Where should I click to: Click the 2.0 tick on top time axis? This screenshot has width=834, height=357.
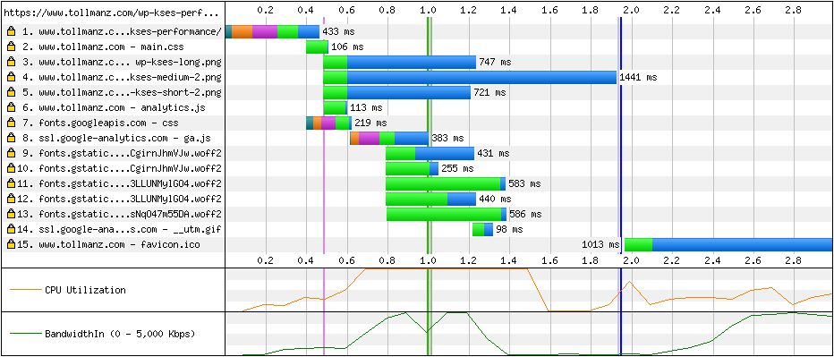tap(632, 10)
